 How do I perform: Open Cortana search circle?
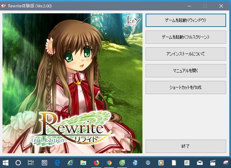point(18,163)
